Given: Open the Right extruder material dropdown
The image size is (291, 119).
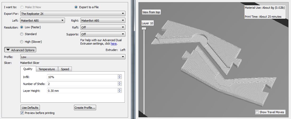Looking at the screenshot, I should [x=103, y=20].
